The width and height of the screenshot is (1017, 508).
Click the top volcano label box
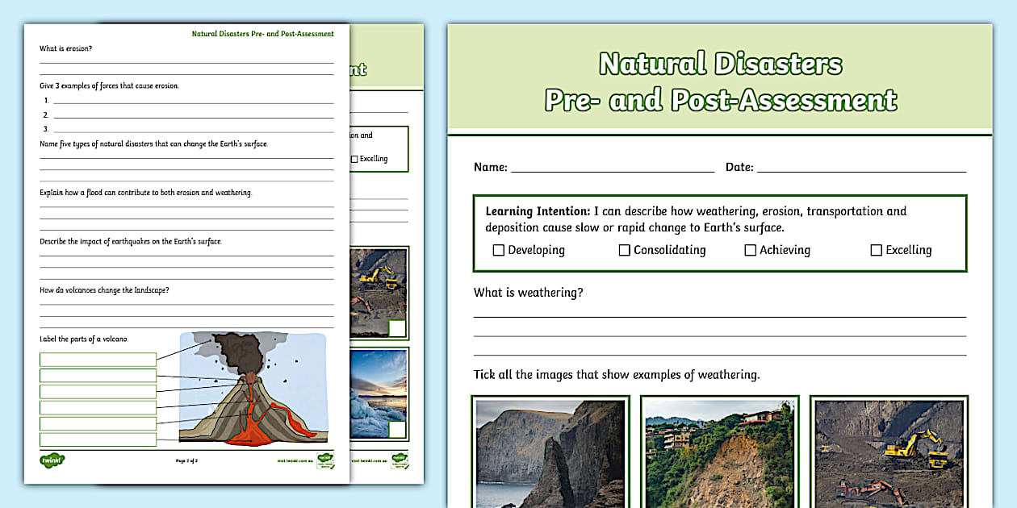tap(97, 358)
